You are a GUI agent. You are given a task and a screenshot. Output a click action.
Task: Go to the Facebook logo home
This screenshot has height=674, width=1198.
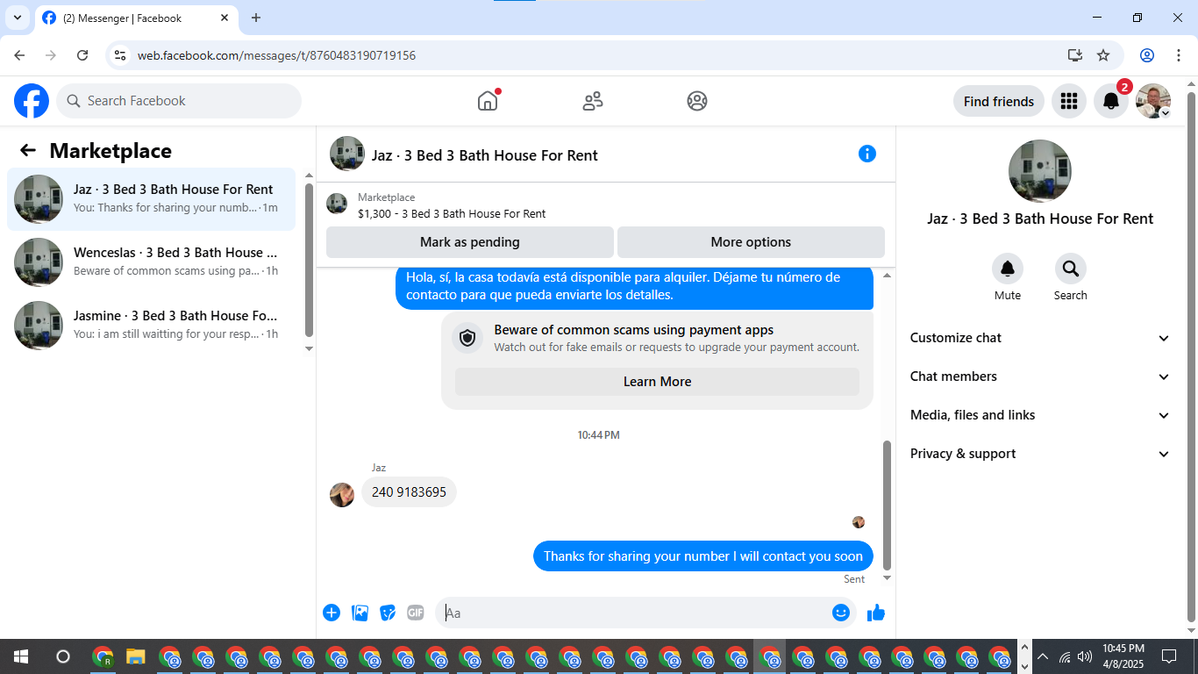(32, 101)
